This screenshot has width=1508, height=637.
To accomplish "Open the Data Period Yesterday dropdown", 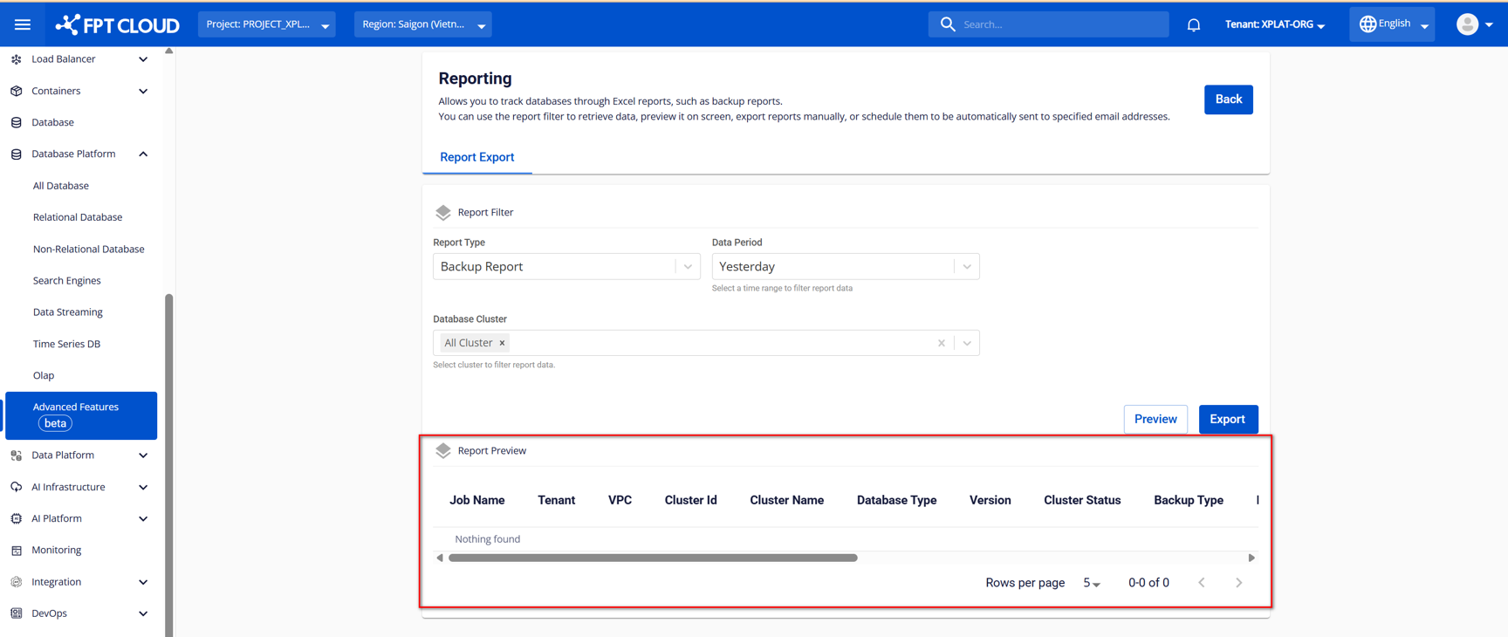I will (846, 266).
